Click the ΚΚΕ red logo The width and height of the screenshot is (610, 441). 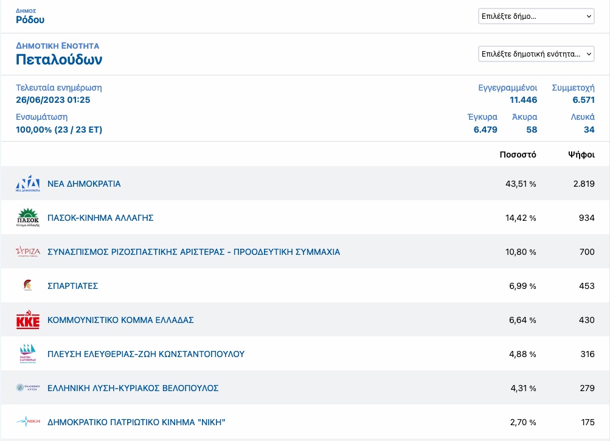[x=27, y=319]
